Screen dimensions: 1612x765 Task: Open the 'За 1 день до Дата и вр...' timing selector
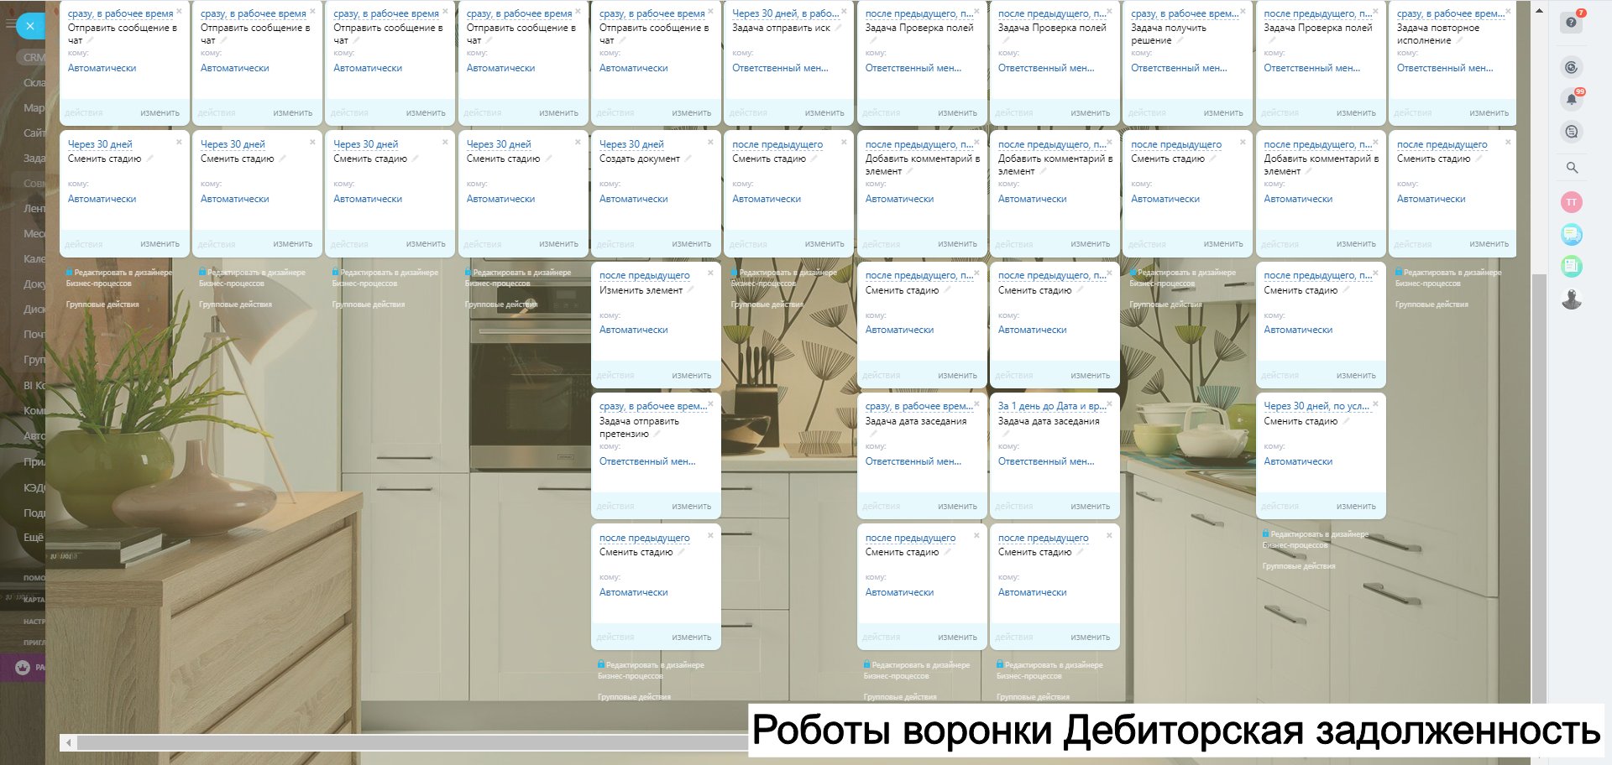(1051, 406)
